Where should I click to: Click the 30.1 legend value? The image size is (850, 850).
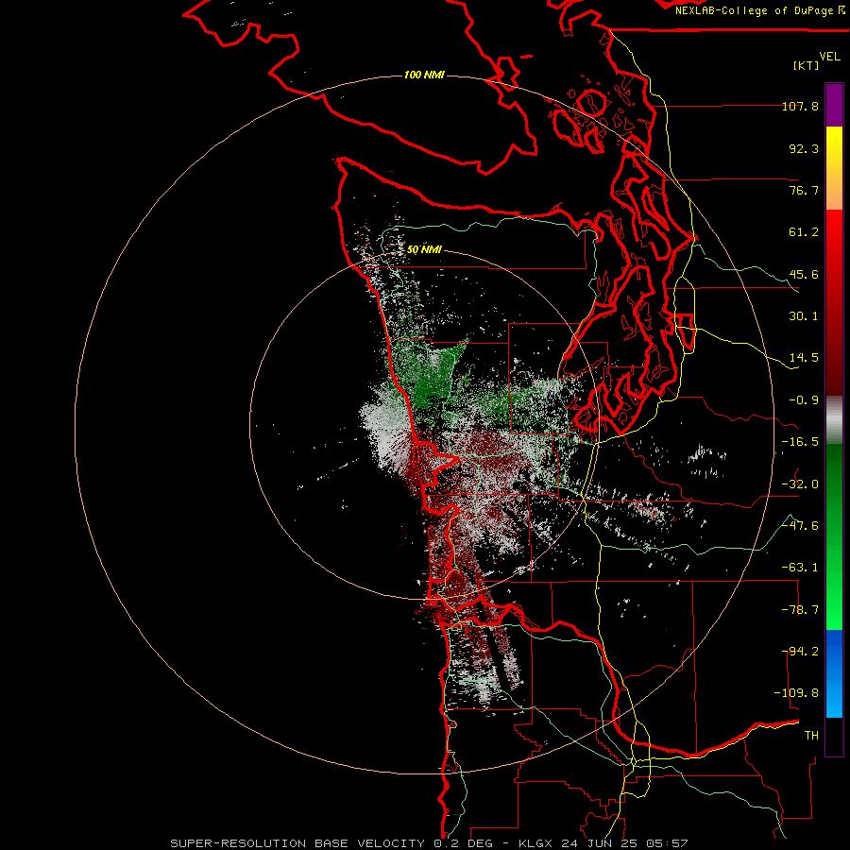pyautogui.click(x=804, y=316)
